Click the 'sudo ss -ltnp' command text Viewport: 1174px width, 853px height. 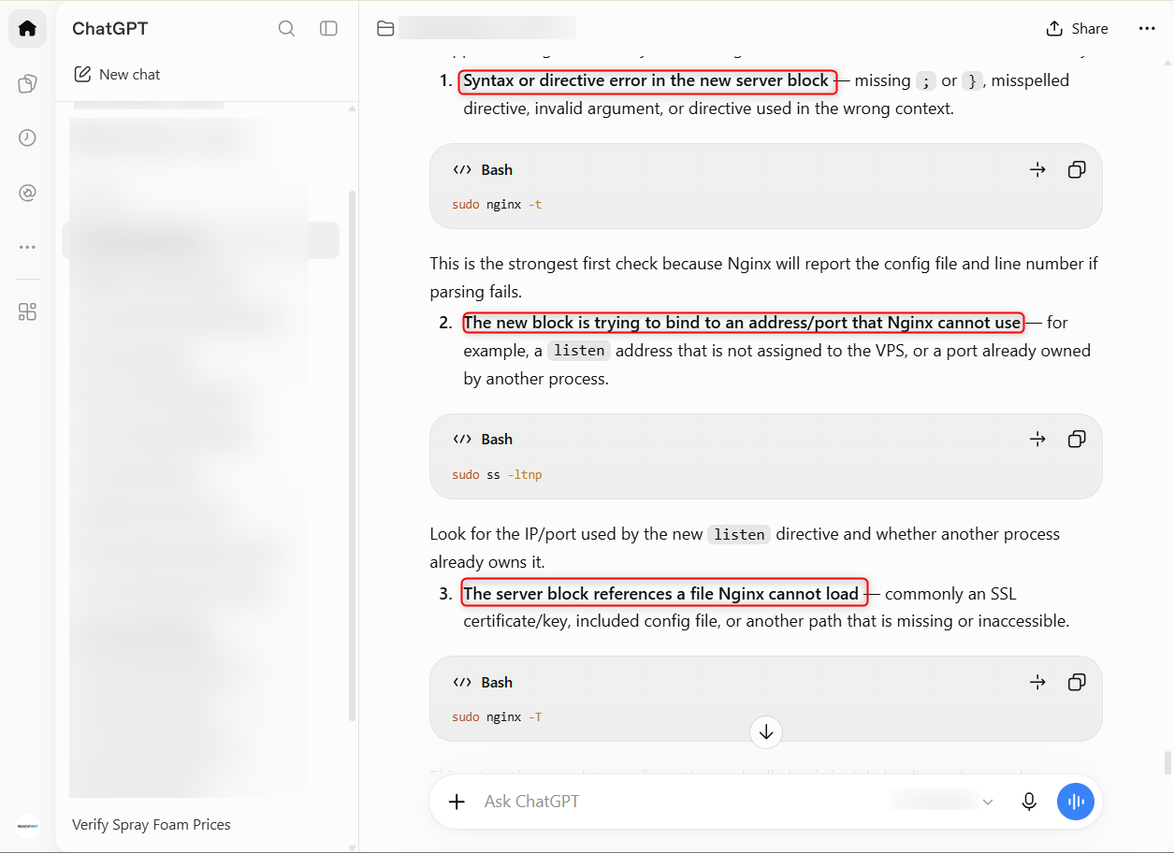pyautogui.click(x=497, y=475)
